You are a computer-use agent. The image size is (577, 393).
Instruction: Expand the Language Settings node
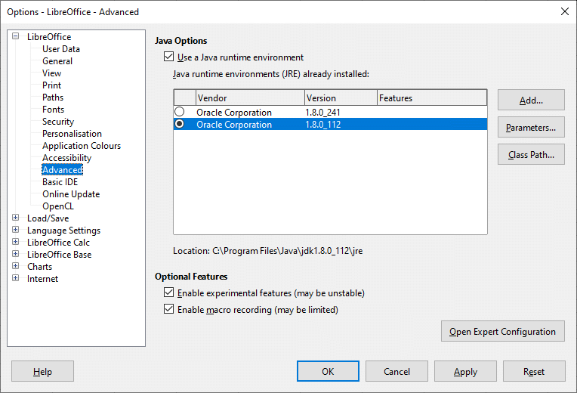[15, 231]
